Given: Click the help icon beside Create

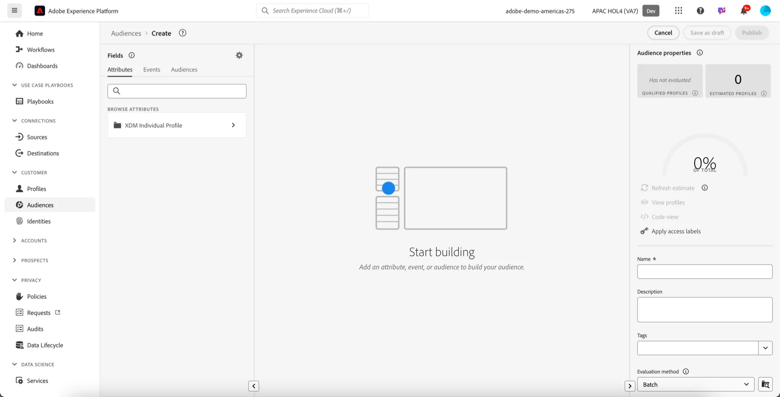Looking at the screenshot, I should [x=182, y=33].
